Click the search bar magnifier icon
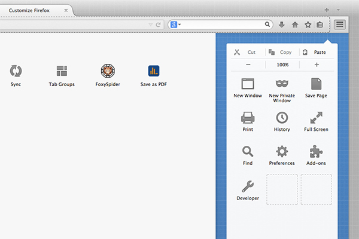The height and width of the screenshot is (239, 359). 267,24
